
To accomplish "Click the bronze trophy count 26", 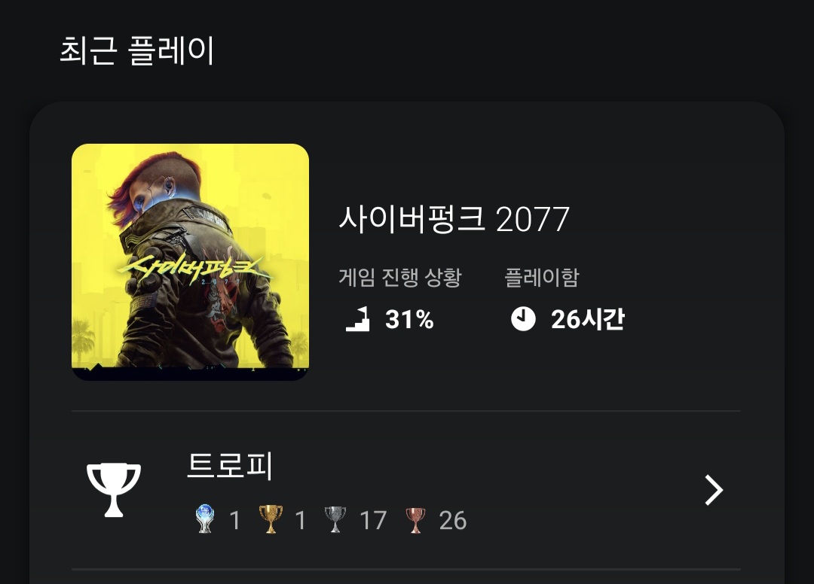I will pos(453,520).
